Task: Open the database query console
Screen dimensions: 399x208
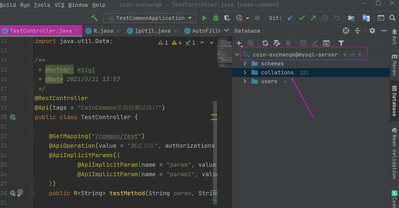Action: click(x=326, y=43)
